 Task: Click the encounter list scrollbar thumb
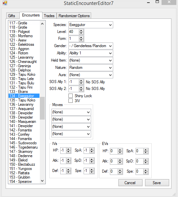pyautogui.click(x=42, y=108)
